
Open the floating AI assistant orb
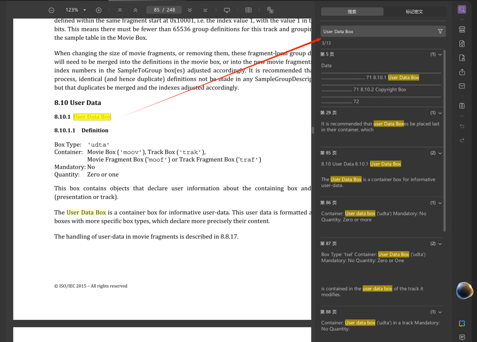pyautogui.click(x=464, y=290)
